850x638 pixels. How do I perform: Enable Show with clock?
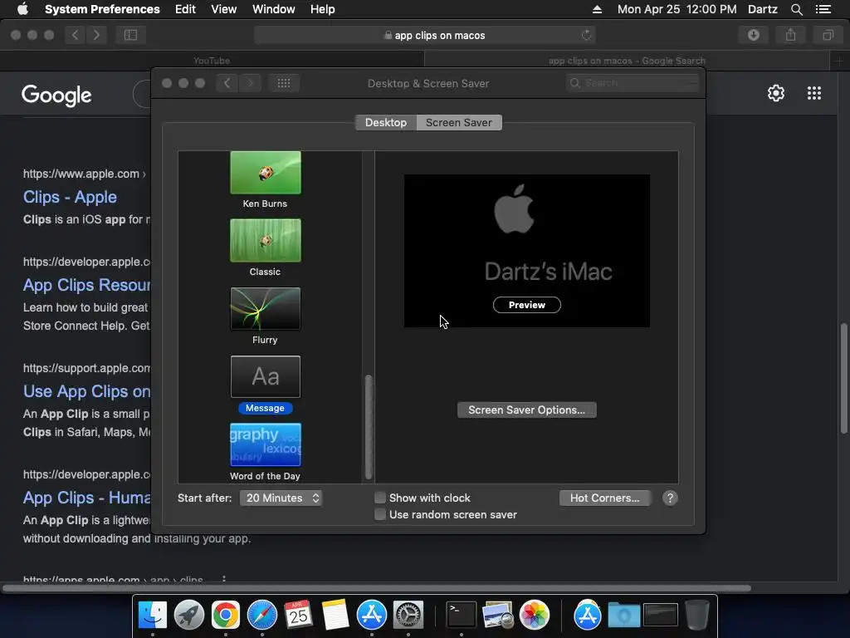point(380,498)
